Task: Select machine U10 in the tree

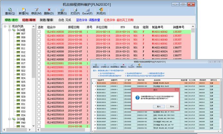Action: 23,45
